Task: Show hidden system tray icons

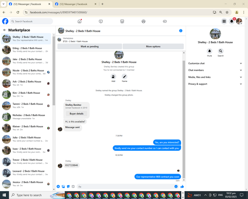Action: [x=205, y=195]
